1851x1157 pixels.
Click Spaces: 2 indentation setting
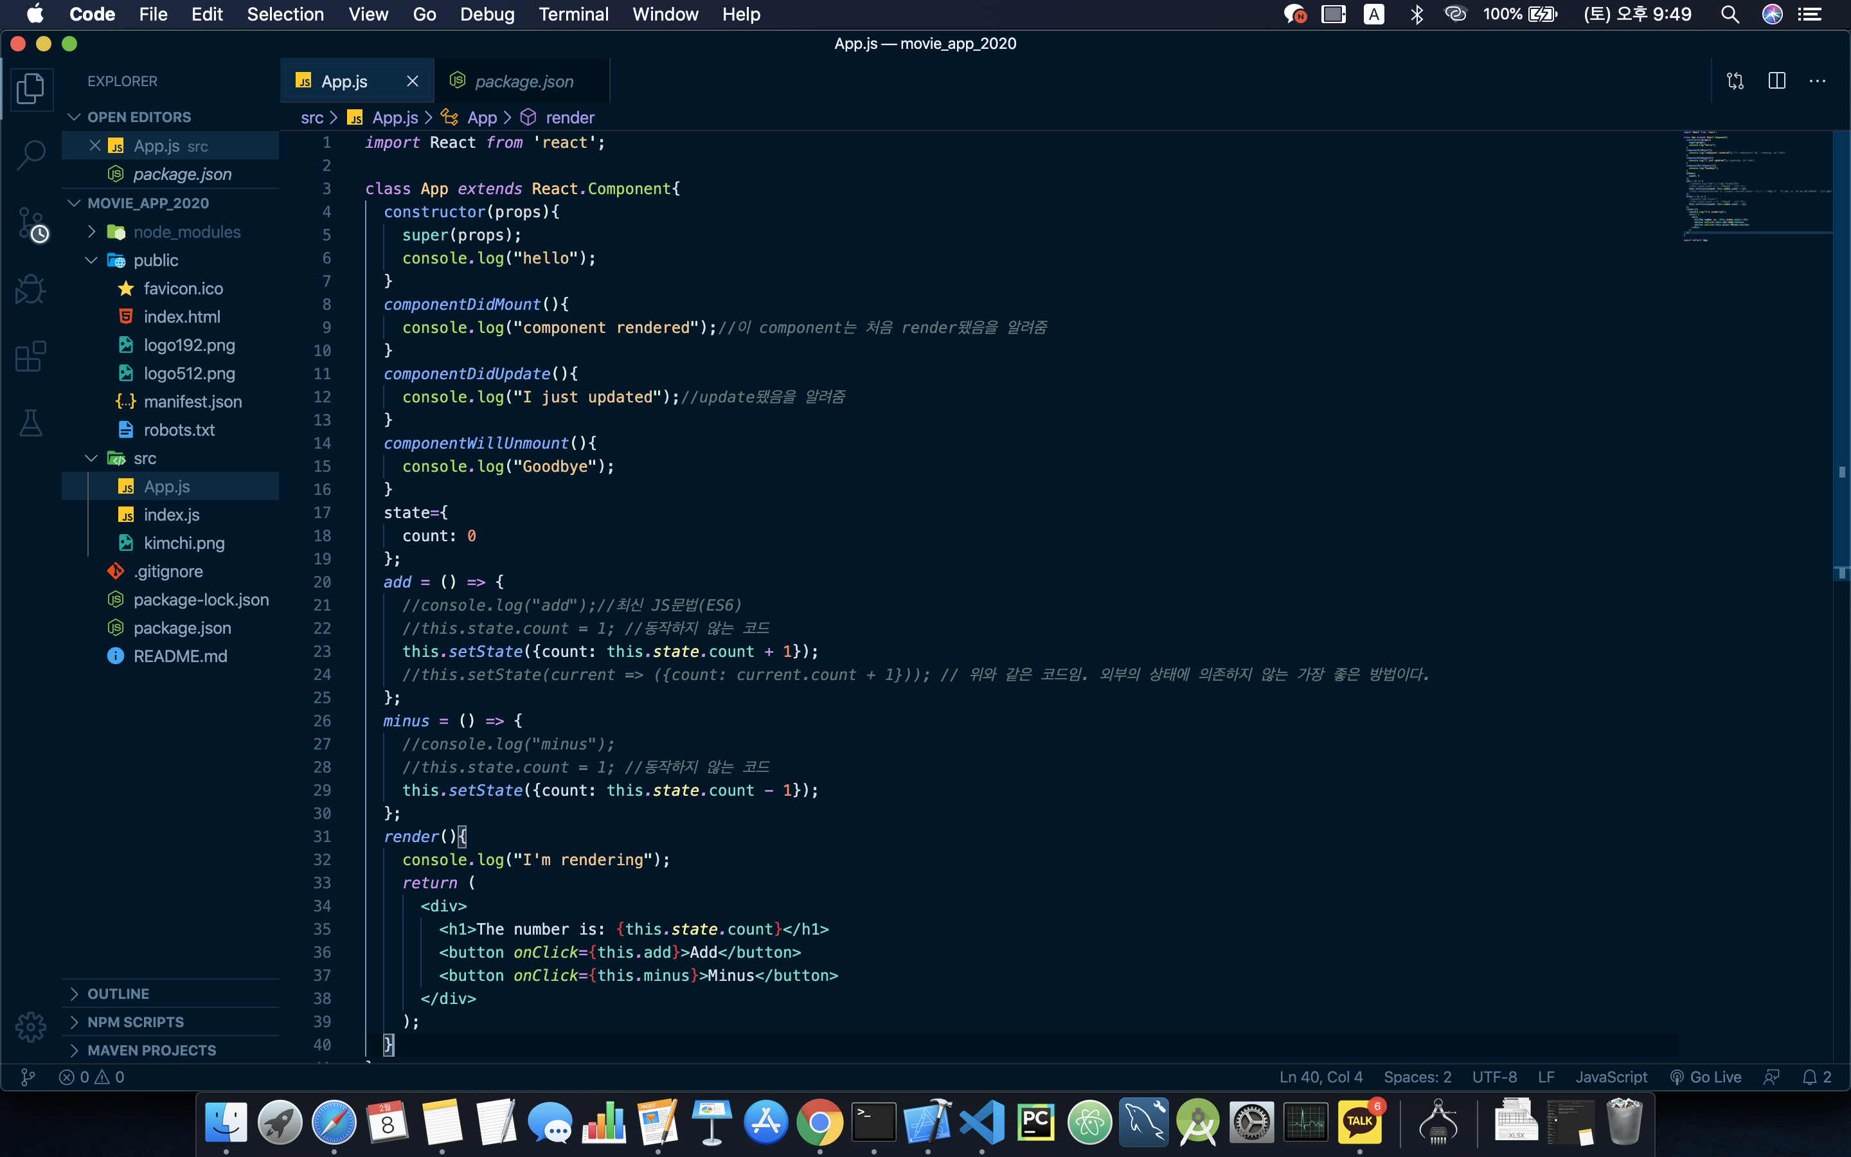click(1417, 1077)
